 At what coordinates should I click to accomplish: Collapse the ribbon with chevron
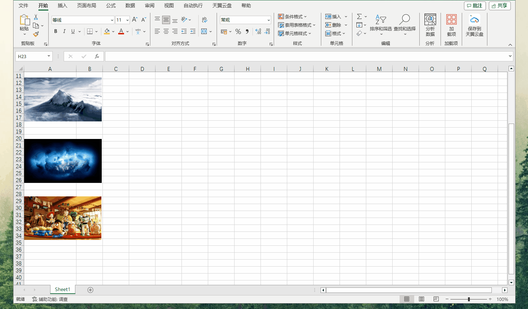[510, 45]
